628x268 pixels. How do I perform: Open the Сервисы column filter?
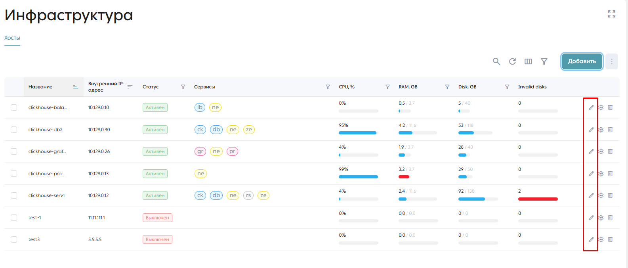point(328,87)
